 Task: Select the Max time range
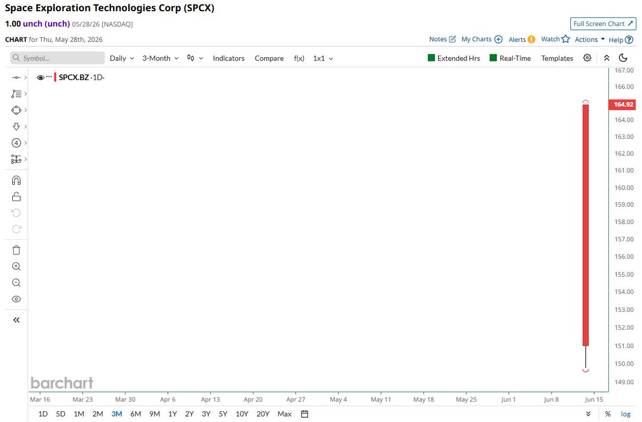285,414
